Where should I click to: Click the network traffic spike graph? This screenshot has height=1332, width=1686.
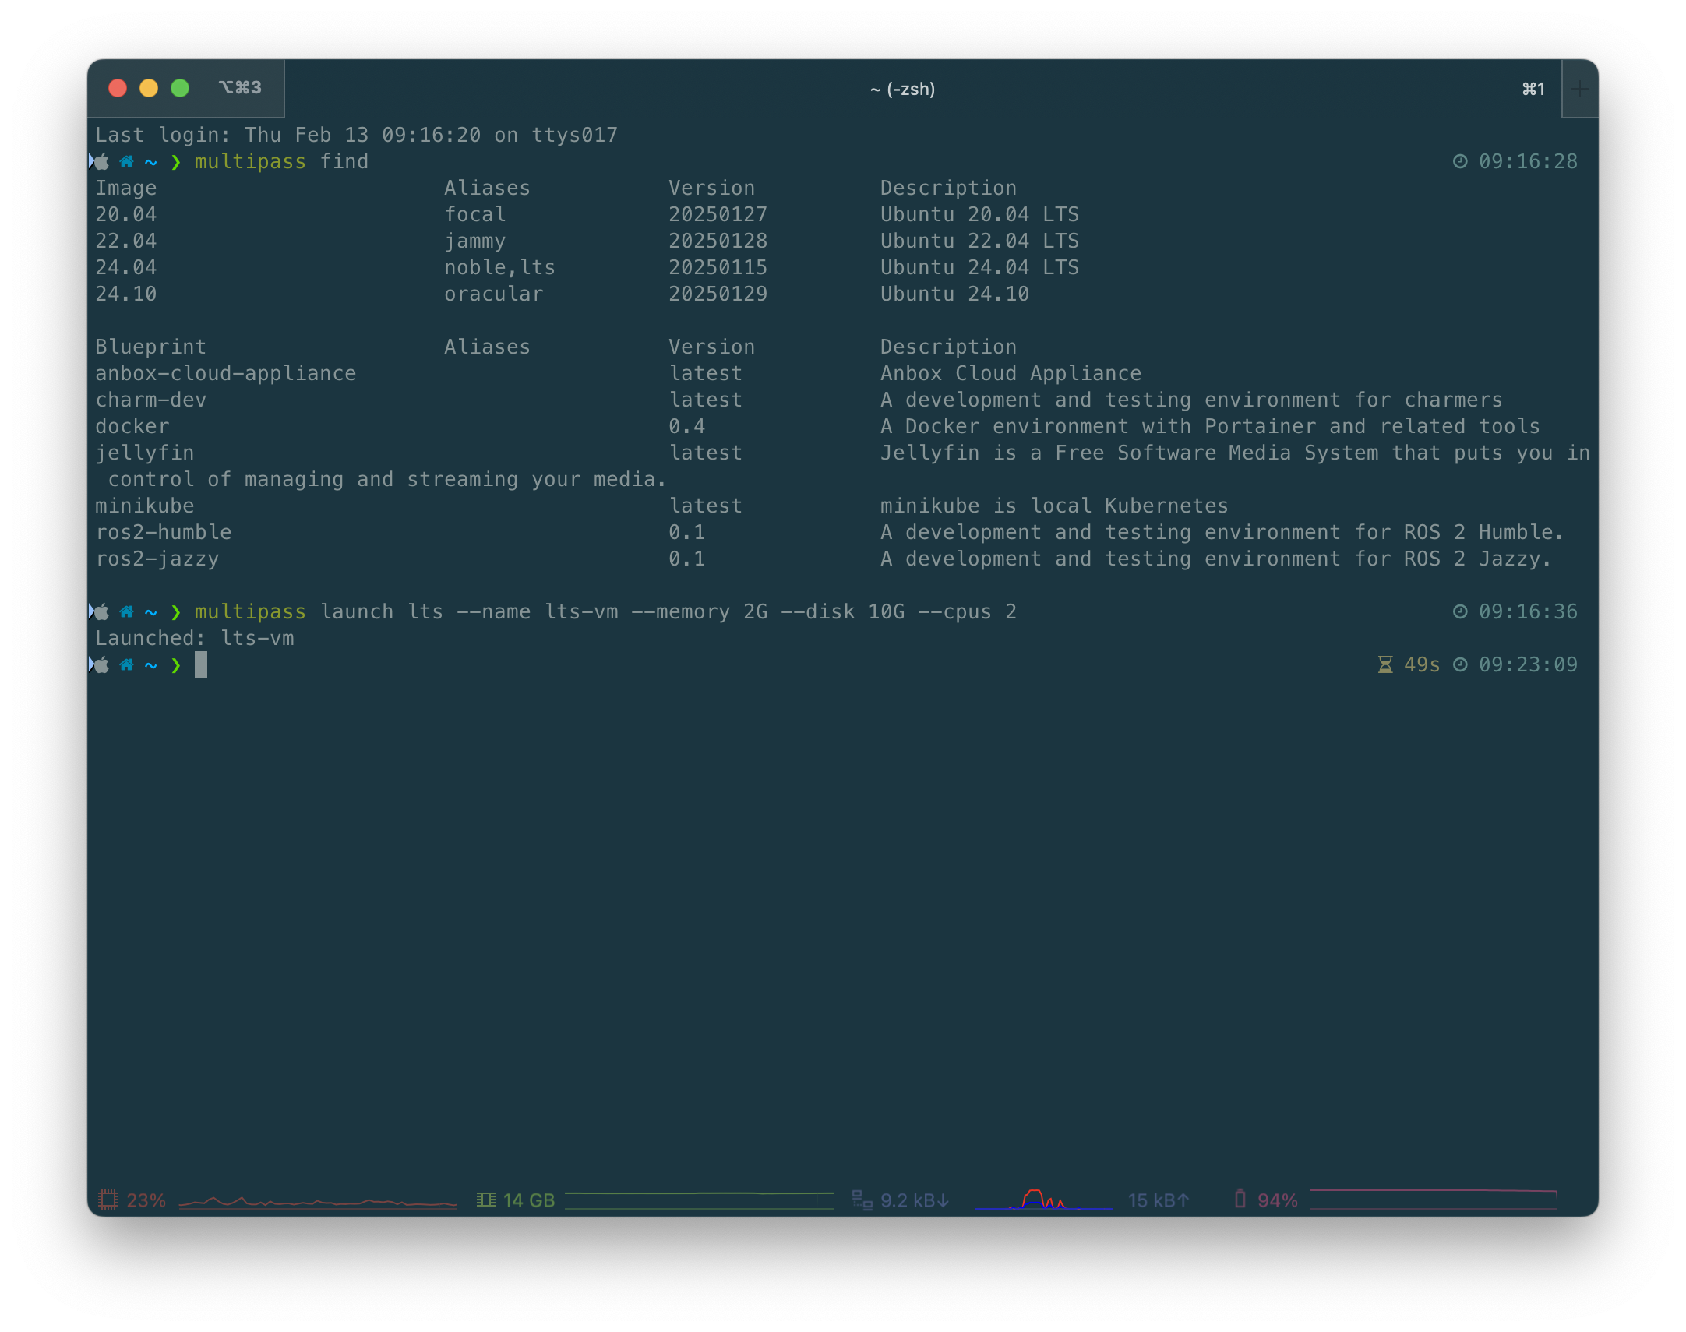click(x=1043, y=1200)
